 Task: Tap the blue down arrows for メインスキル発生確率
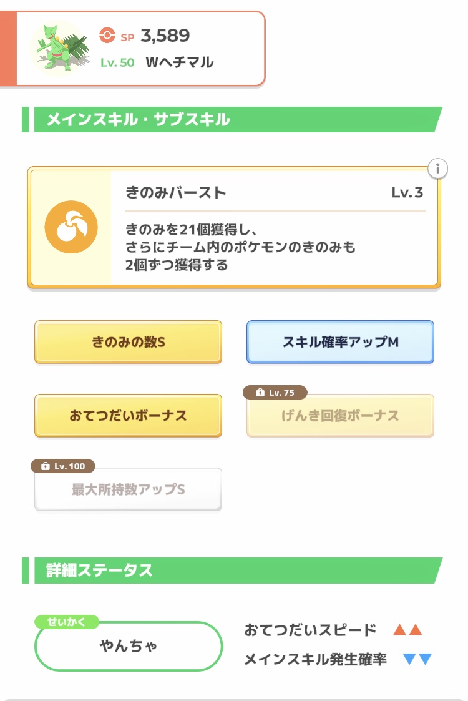(417, 659)
